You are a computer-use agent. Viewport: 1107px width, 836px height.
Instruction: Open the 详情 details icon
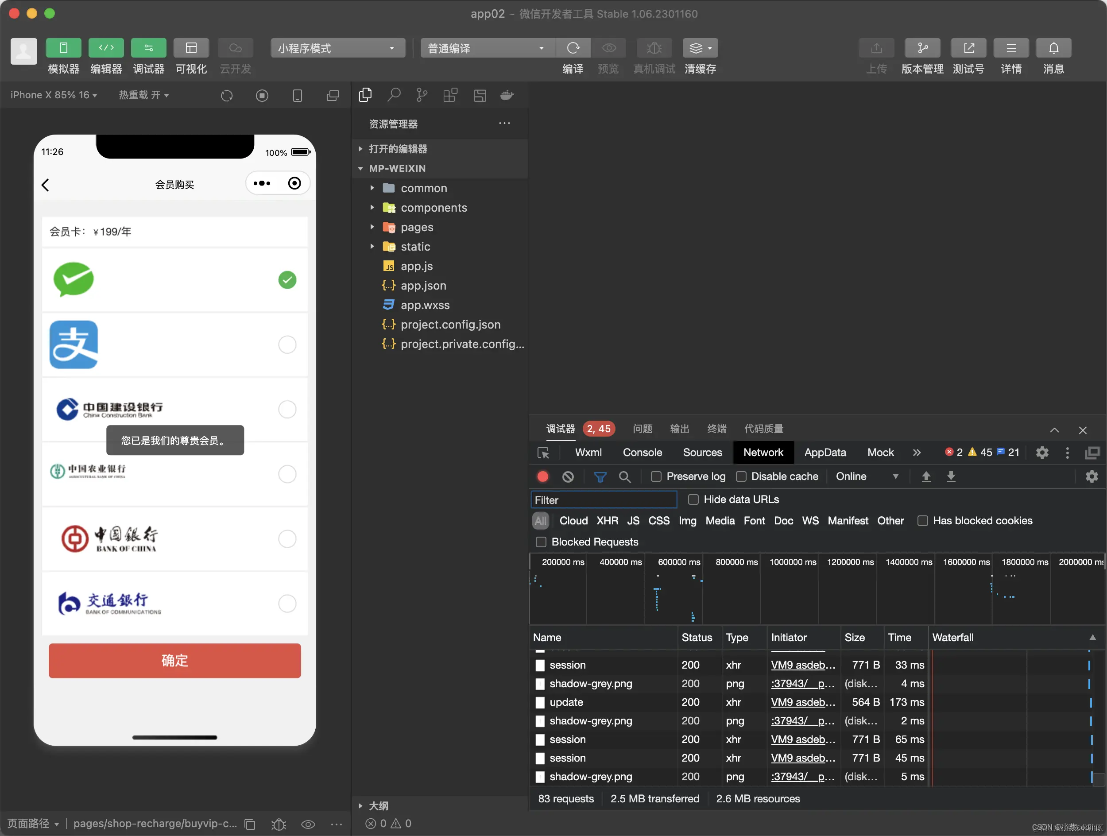[1010, 48]
